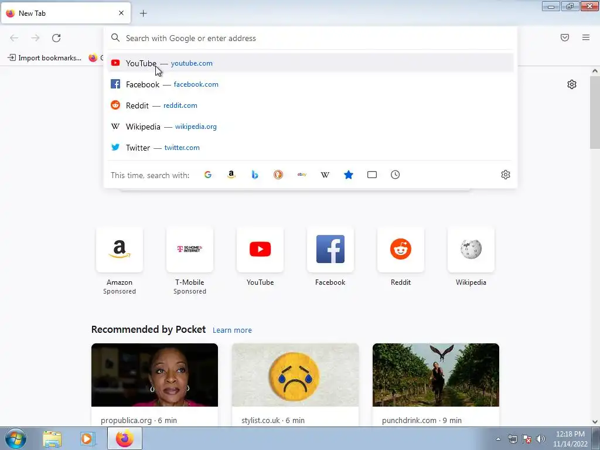Choose YouTube suggestion in address dropdown

311,63
